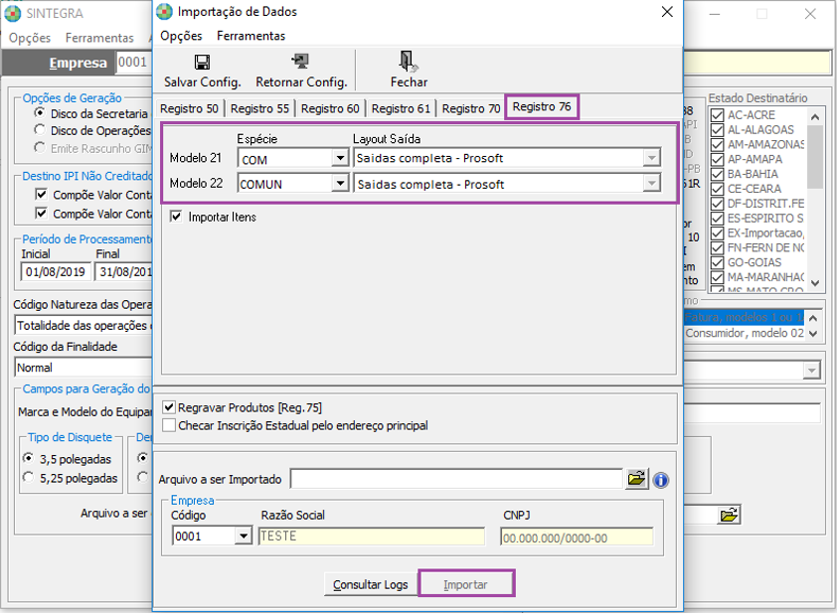This screenshot has width=837, height=616.
Task: Click the SINTEGRA window title icon
Action: point(15,14)
